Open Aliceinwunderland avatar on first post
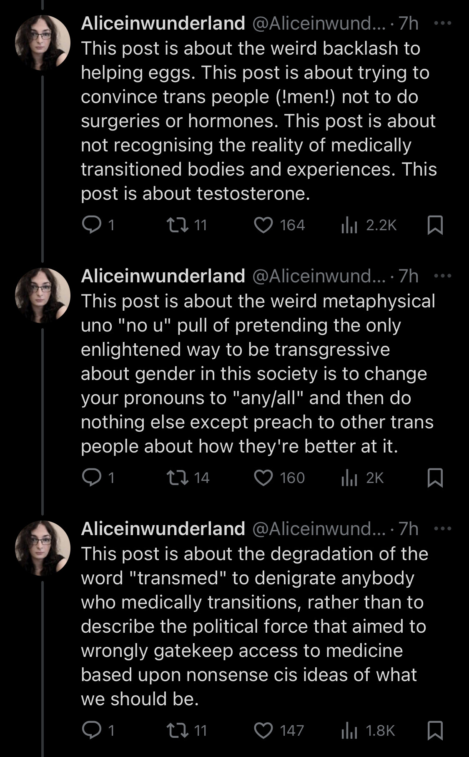 (43, 43)
